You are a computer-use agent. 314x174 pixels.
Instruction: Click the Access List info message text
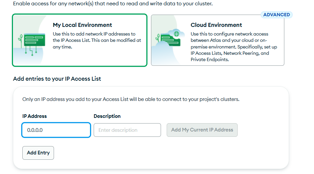click(x=131, y=99)
